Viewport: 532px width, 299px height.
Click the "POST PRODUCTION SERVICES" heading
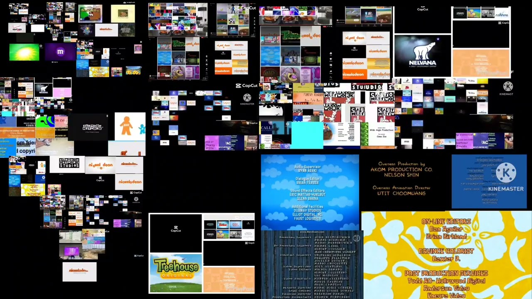(446, 273)
